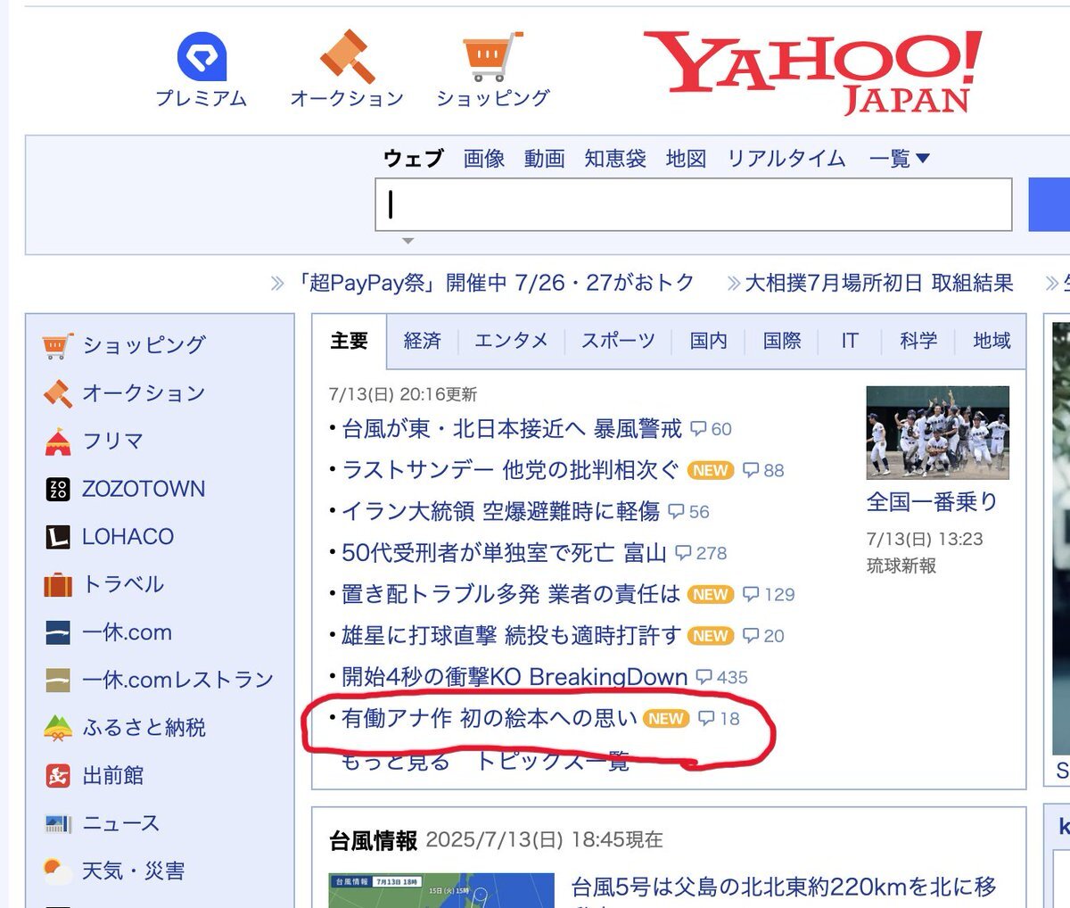Select the 地図 search type
1070x908 pixels.
pyautogui.click(x=687, y=159)
